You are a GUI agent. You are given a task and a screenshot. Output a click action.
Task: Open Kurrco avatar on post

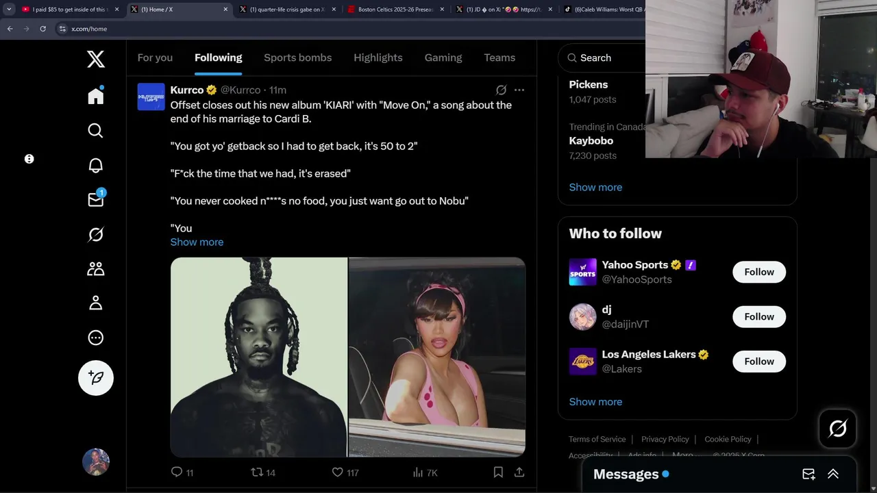click(x=151, y=97)
